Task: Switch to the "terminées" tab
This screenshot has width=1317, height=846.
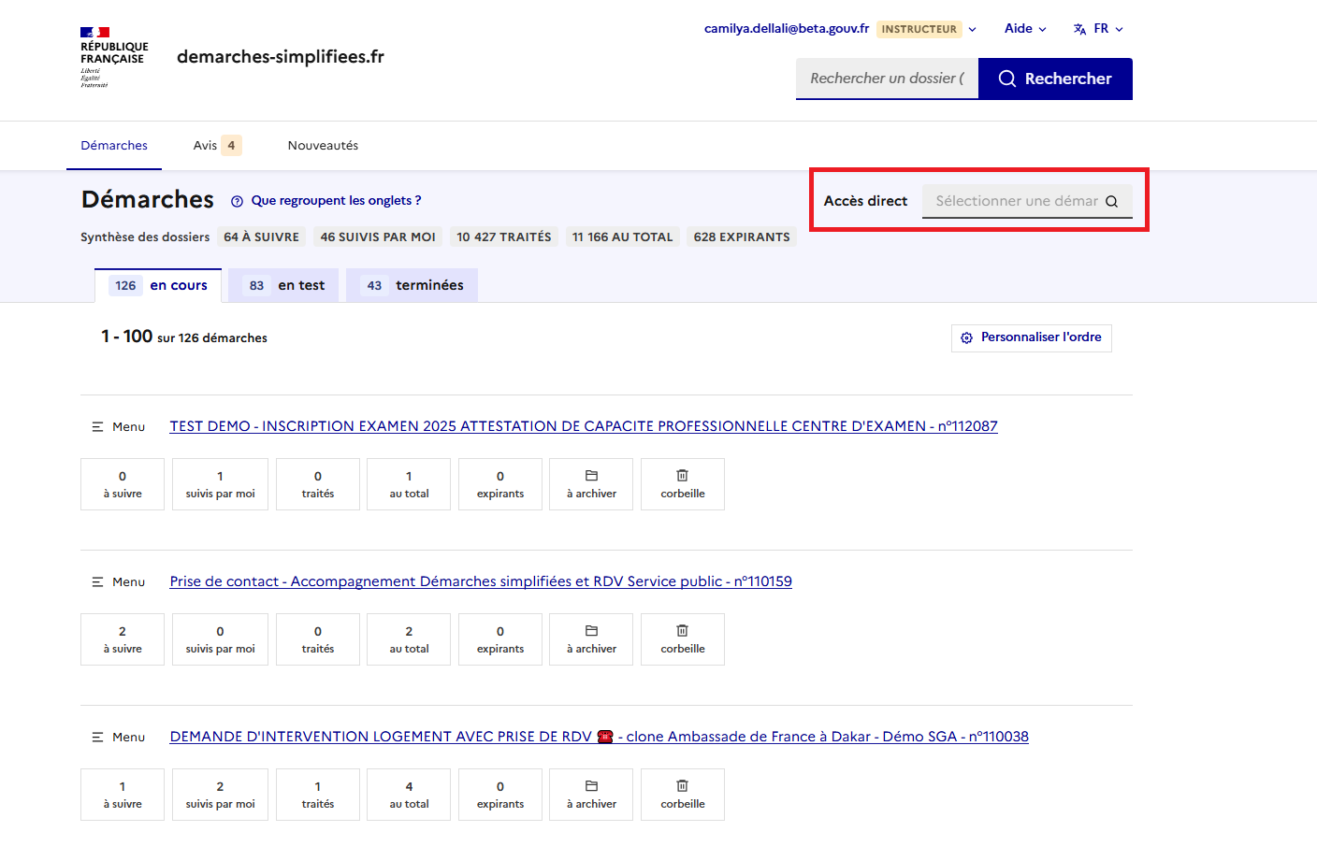Action: click(412, 285)
